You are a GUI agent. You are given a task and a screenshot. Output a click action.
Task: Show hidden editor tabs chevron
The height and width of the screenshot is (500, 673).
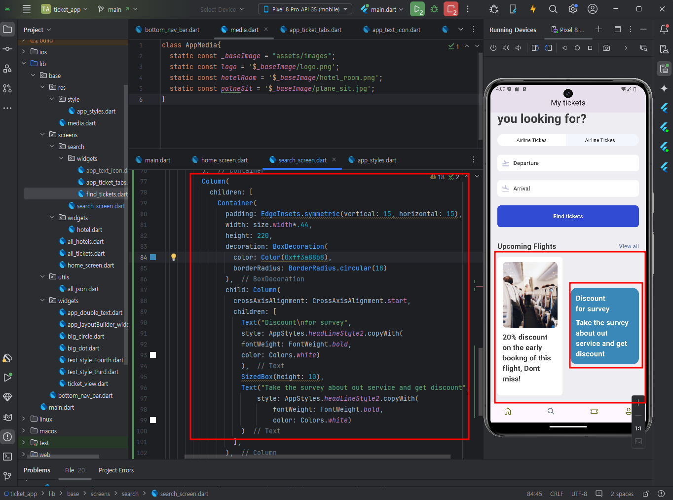click(460, 29)
